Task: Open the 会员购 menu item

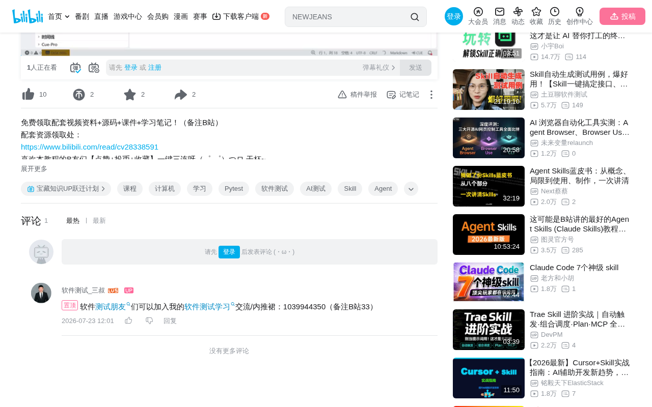Action: point(158,16)
